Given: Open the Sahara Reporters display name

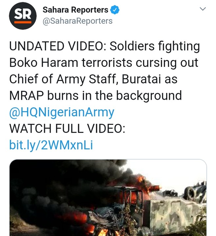Looking at the screenshot, I should (x=76, y=10).
